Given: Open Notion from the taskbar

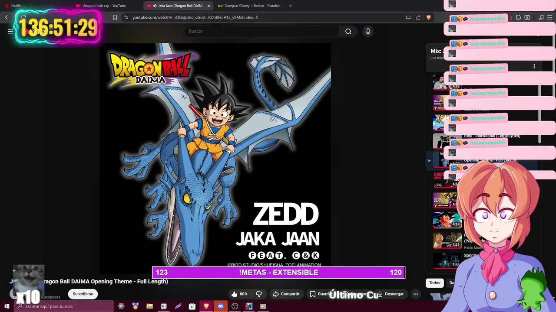Looking at the screenshot, I should click(164, 306).
